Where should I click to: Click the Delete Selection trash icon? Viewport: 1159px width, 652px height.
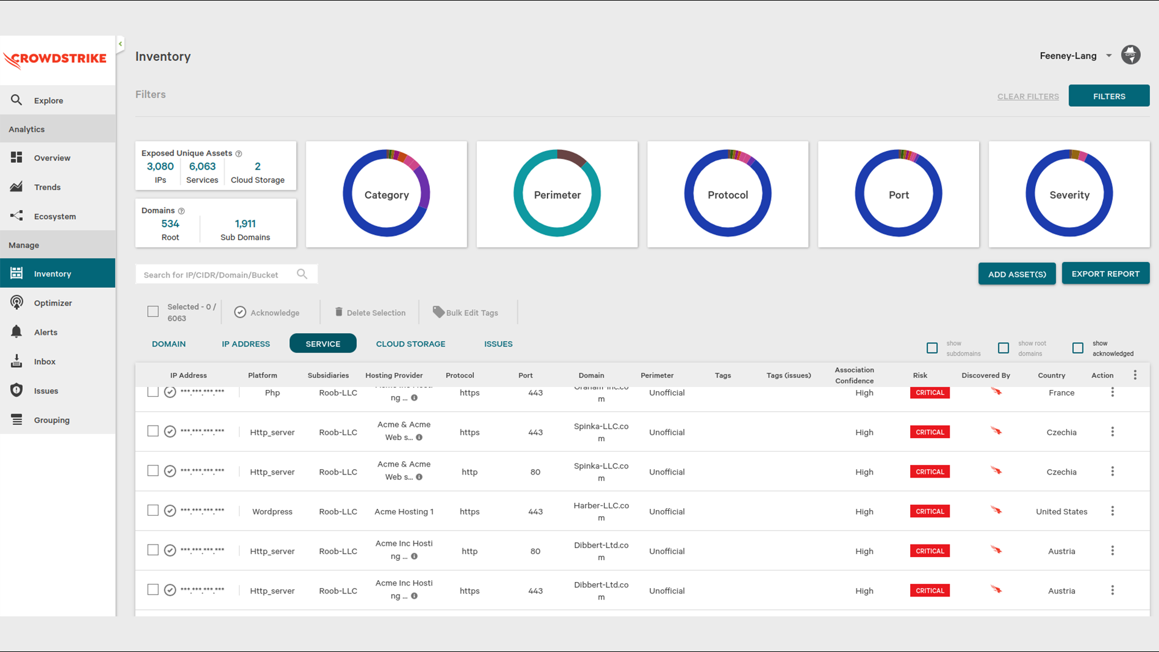point(339,312)
